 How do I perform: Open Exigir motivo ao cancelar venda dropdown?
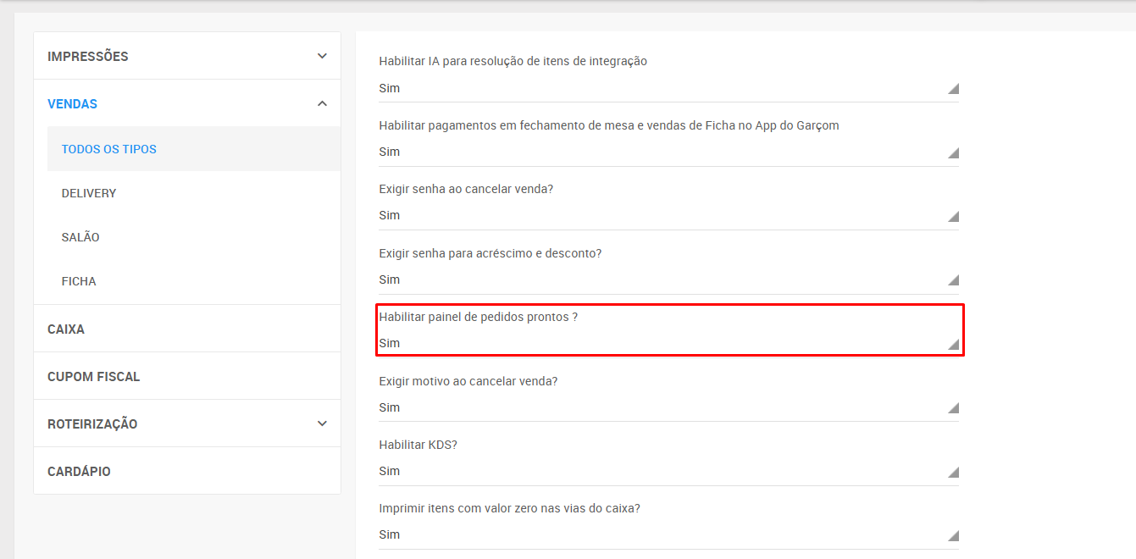click(x=668, y=407)
